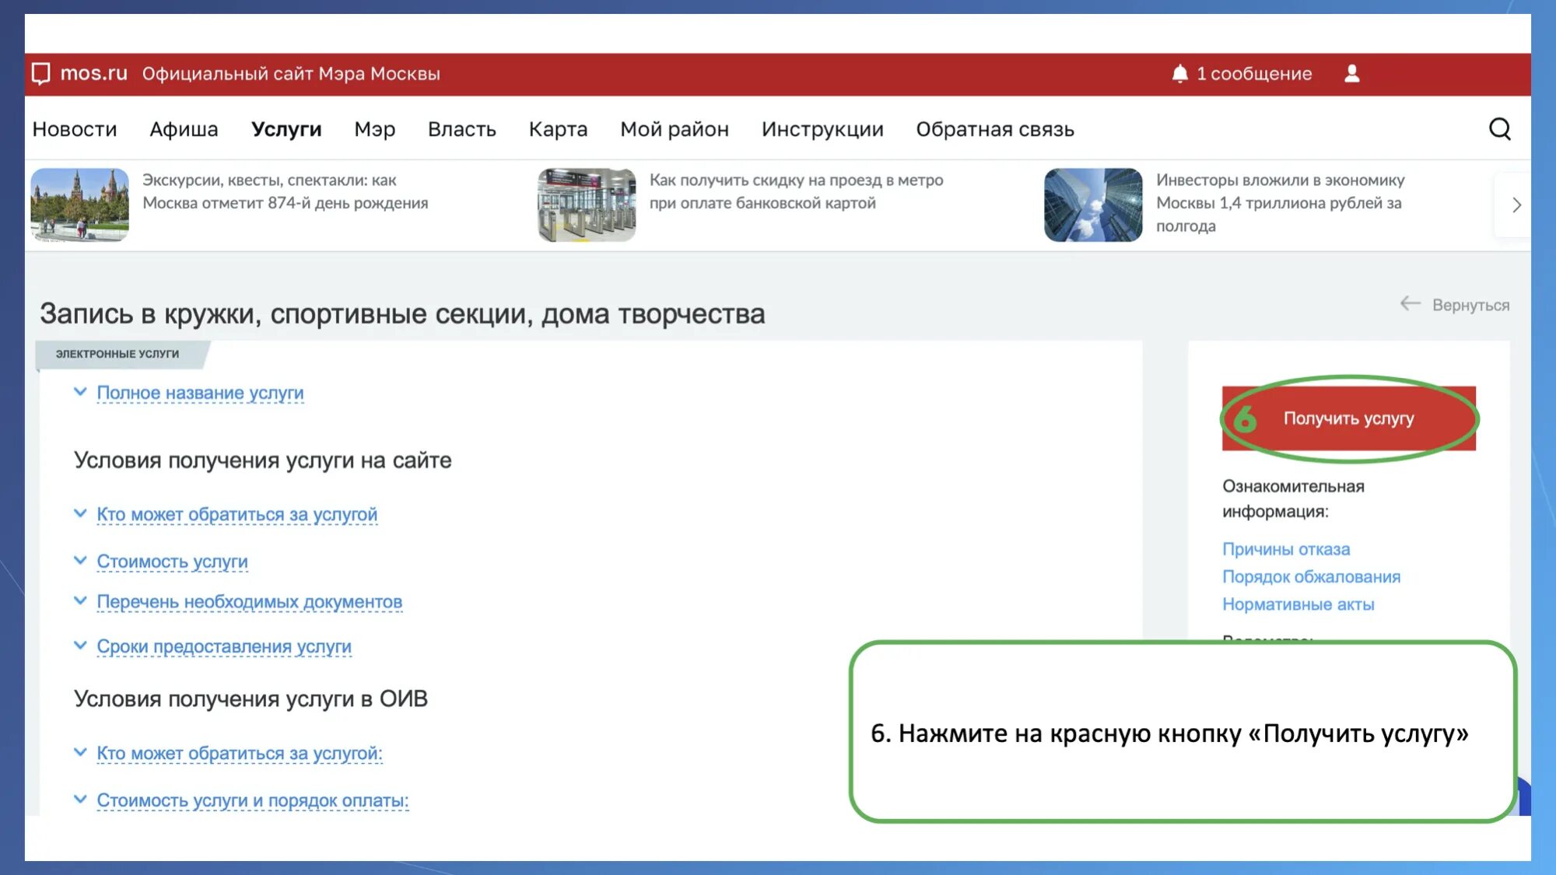Screen dimensions: 1556x875
Task: Click the Вернуться link
Action: coord(1470,306)
